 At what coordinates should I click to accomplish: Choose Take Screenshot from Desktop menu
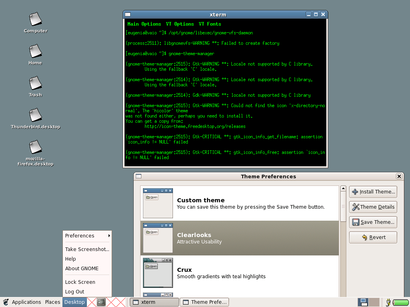(x=87, y=249)
